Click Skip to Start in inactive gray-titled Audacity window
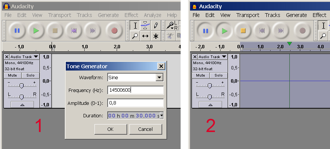330x149 pixels. coord(74,31)
